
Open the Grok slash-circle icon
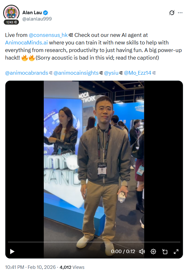172,13
